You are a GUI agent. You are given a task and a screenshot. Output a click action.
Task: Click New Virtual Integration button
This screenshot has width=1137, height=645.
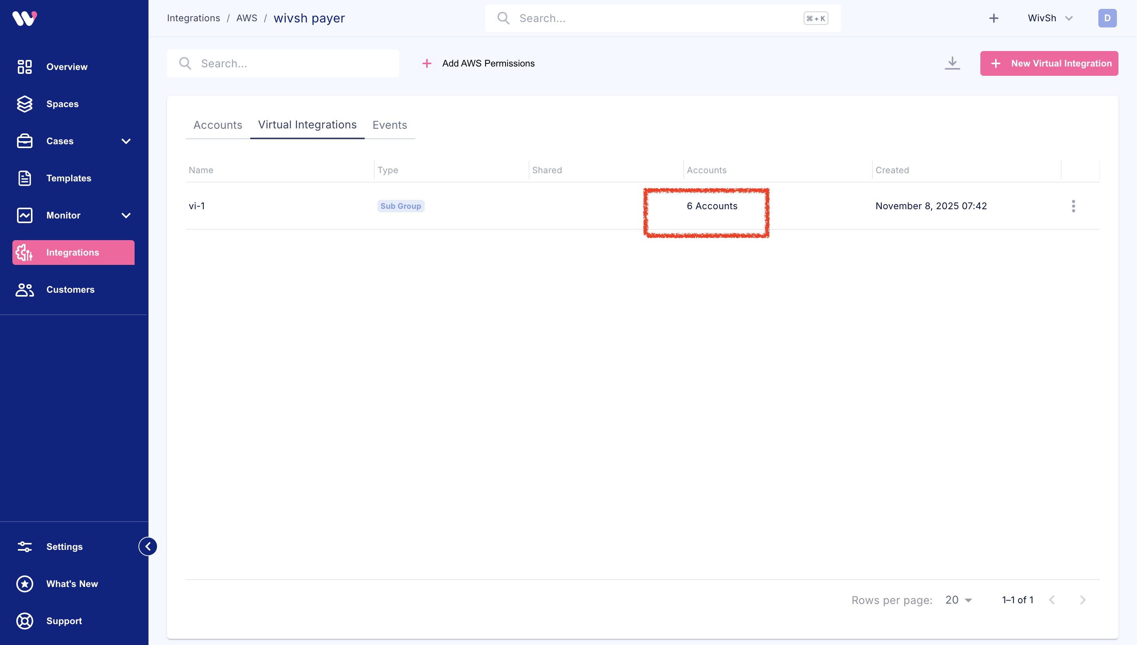(1049, 63)
